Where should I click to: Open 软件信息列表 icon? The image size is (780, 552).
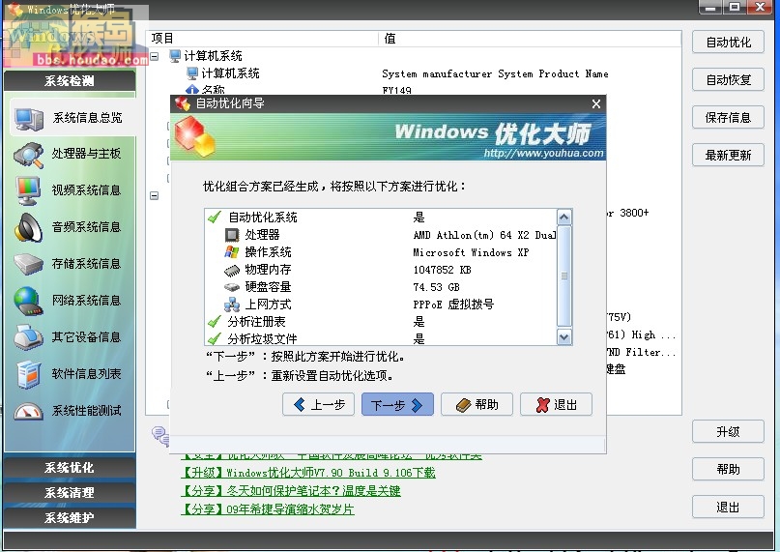(x=28, y=374)
